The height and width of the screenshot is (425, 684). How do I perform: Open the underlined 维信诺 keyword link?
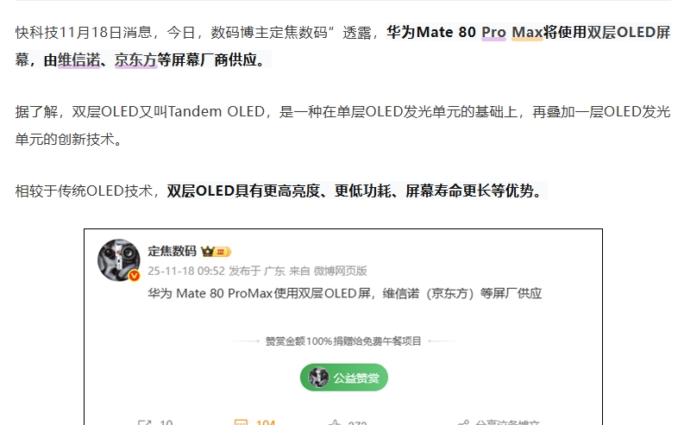pos(79,60)
